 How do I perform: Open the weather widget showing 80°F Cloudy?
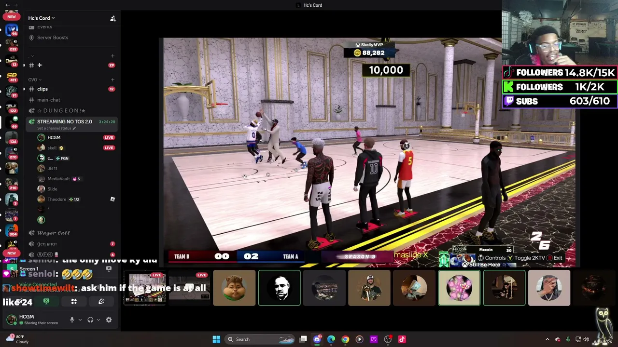[x=17, y=339]
